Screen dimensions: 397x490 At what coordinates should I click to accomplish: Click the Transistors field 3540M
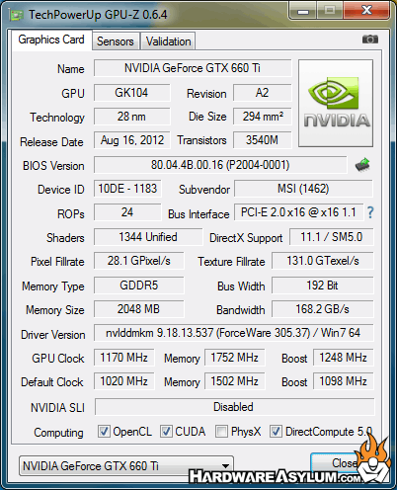(263, 140)
